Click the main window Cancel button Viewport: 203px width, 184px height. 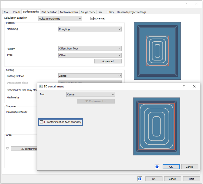(x=173, y=179)
